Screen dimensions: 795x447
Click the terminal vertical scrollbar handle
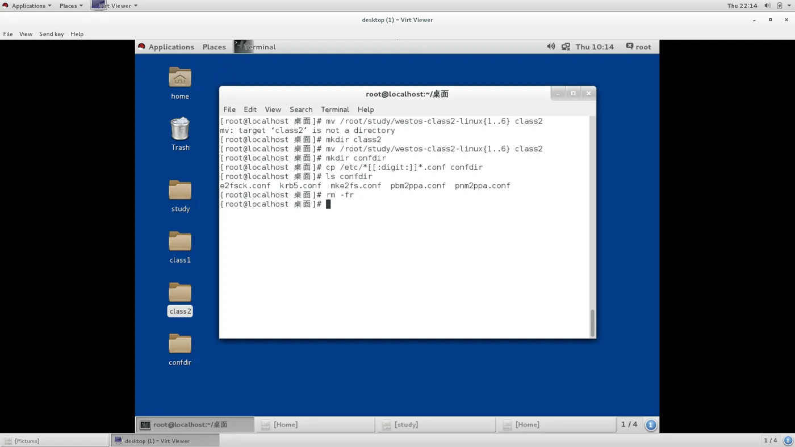593,323
